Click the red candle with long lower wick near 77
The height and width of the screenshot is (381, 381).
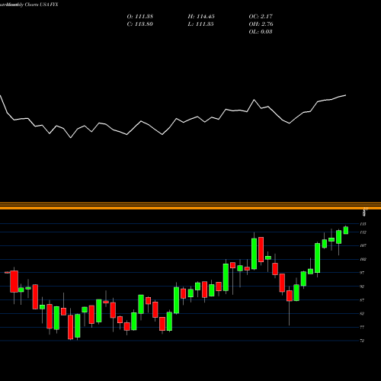point(290,296)
